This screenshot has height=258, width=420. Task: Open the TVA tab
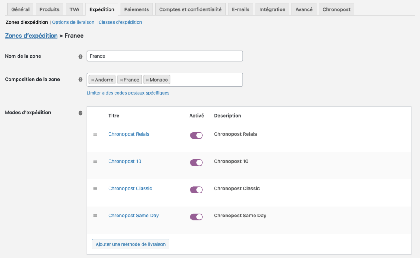tap(75, 9)
